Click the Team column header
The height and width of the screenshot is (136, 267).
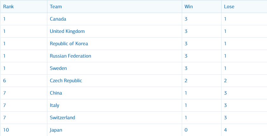(x=56, y=6)
